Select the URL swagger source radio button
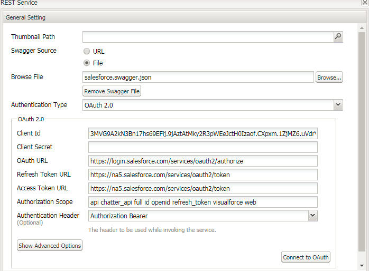This screenshot has width=369, height=271. pyautogui.click(x=87, y=51)
